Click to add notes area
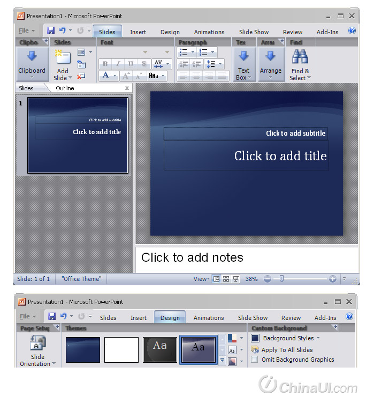This screenshot has width=374, height=398. click(247, 259)
